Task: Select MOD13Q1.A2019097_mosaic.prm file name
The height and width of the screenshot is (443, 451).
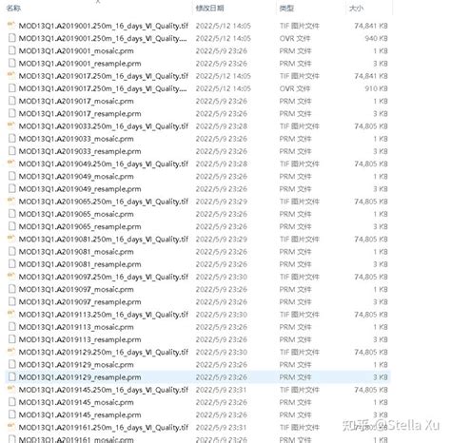Action: click(x=76, y=289)
